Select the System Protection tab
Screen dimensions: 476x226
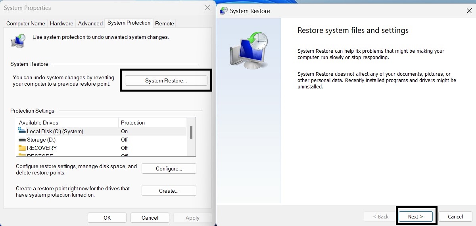[x=129, y=23]
